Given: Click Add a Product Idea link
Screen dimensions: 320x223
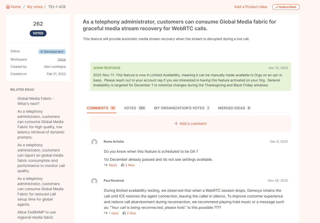Looking at the screenshot, I should click(x=251, y=7).
